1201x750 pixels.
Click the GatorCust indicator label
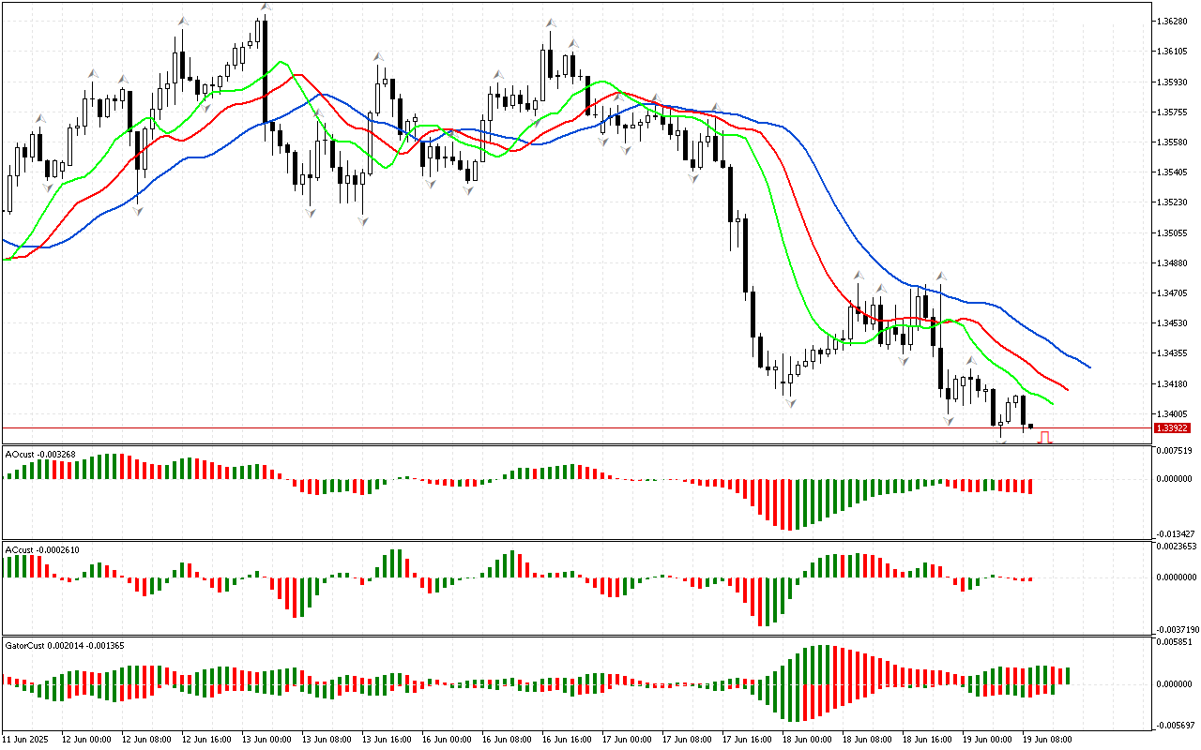pos(64,645)
